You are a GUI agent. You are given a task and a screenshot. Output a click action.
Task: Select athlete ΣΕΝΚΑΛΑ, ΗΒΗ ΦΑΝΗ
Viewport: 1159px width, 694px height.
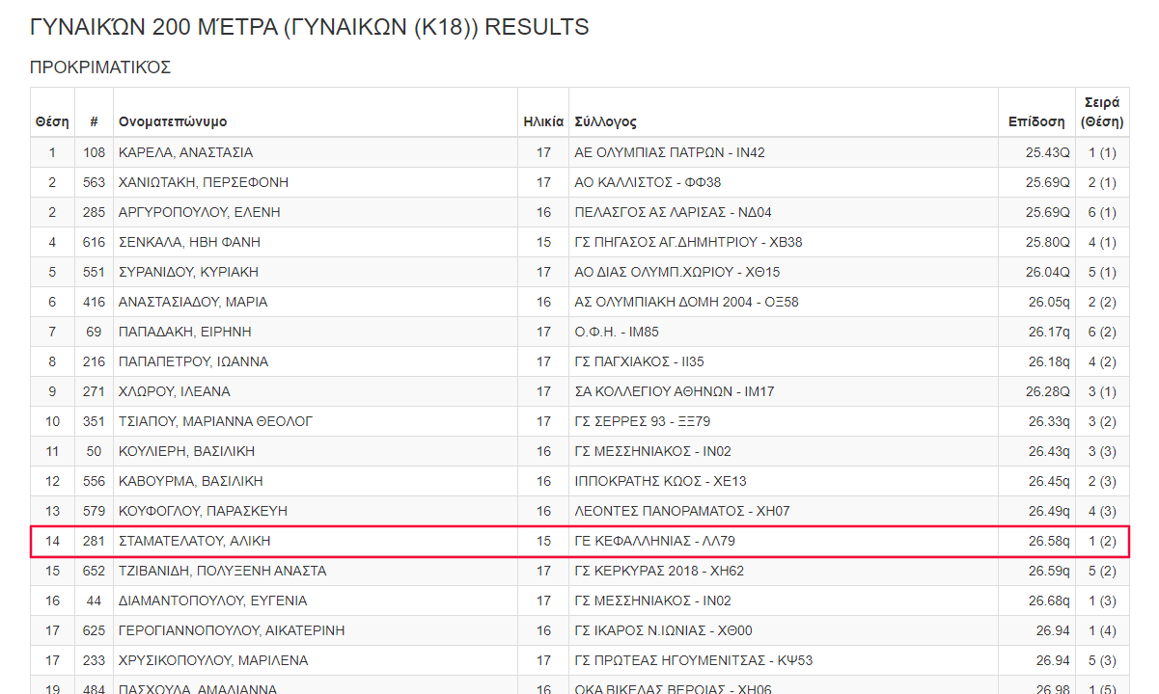coord(189,242)
